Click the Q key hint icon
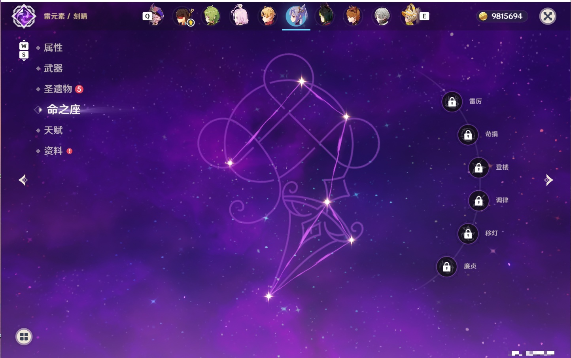Screen dimensions: 571x358 pos(147,16)
